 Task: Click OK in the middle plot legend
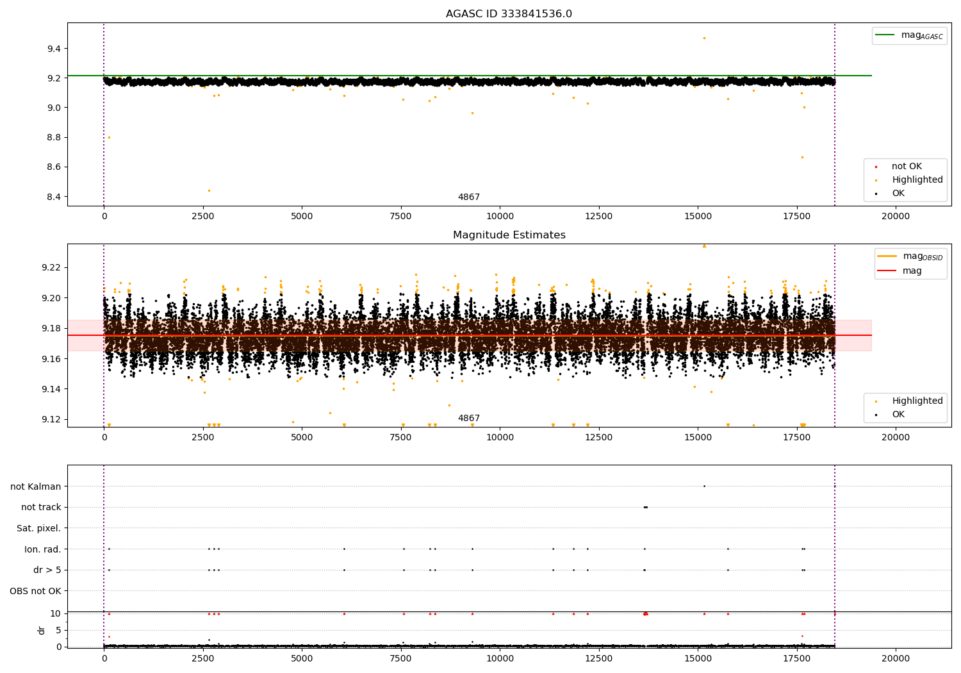pyautogui.click(x=891, y=415)
